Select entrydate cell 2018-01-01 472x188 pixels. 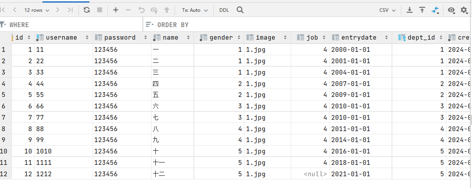coord(361,162)
